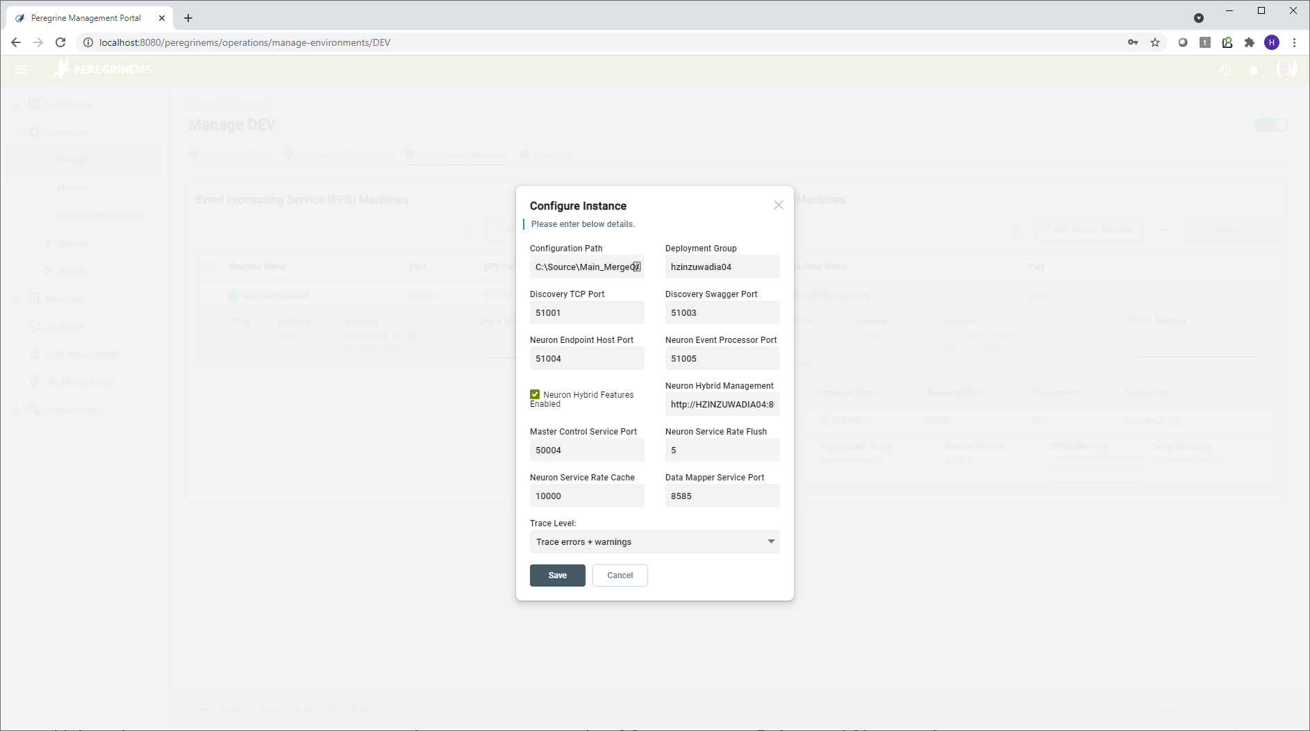Edit the Deployment Group field
Image resolution: width=1310 pixels, height=731 pixels.
click(x=722, y=267)
